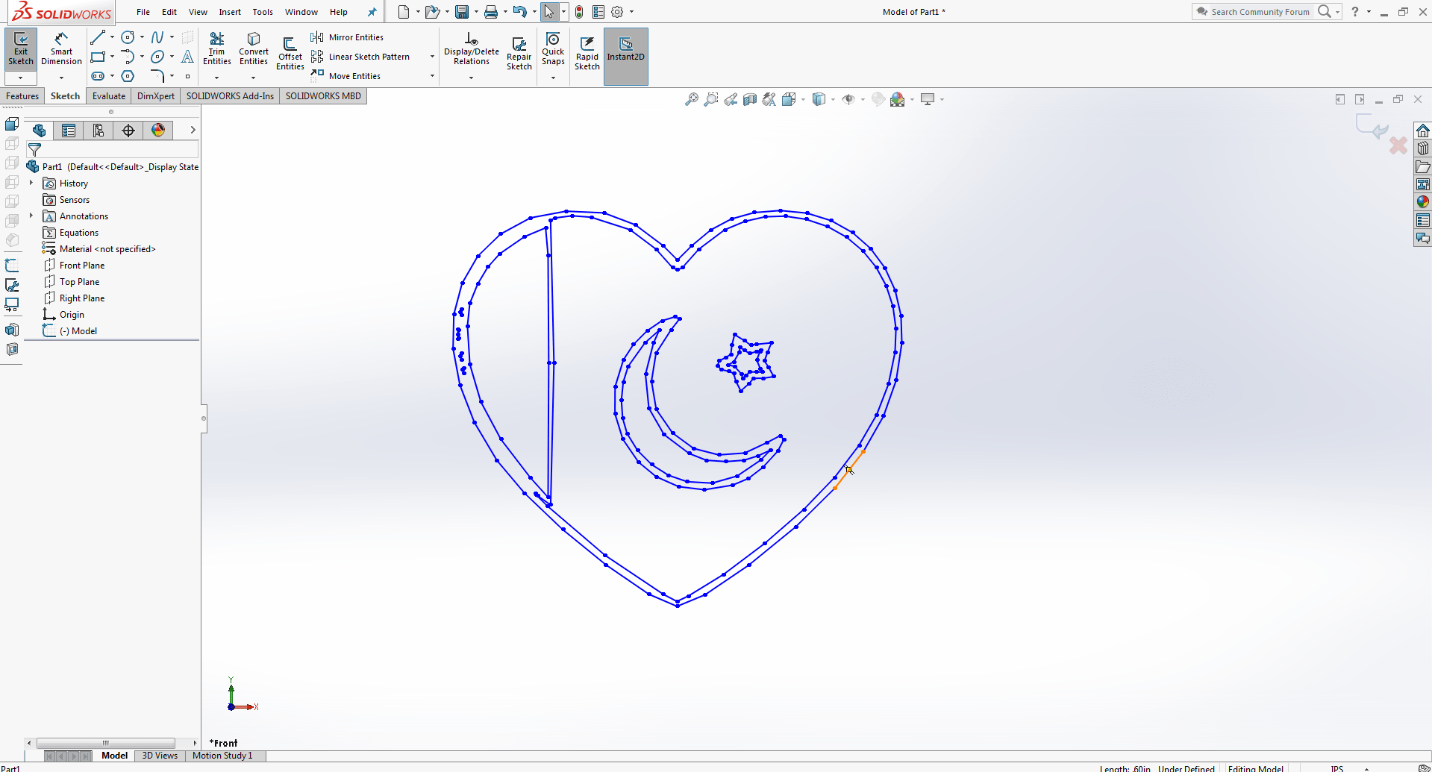The image size is (1432, 772).
Task: Click the Save icon
Action: [x=462, y=12]
